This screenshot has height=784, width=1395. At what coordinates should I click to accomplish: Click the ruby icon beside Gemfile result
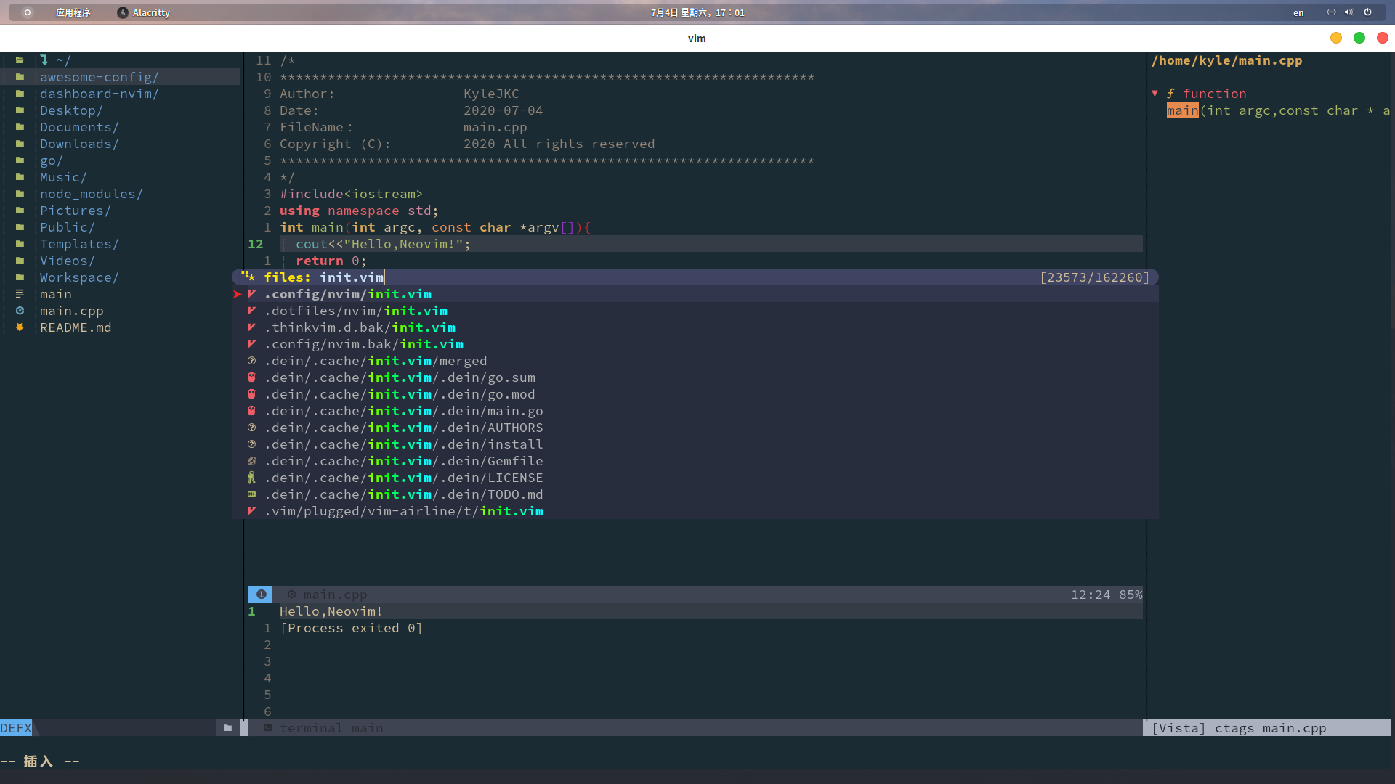click(251, 461)
